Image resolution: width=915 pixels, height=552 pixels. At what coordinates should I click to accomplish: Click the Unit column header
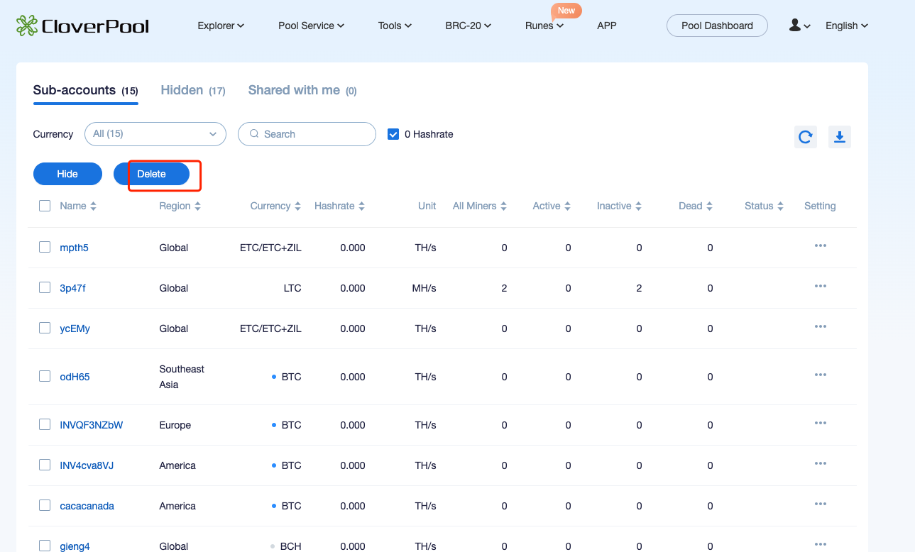(427, 206)
